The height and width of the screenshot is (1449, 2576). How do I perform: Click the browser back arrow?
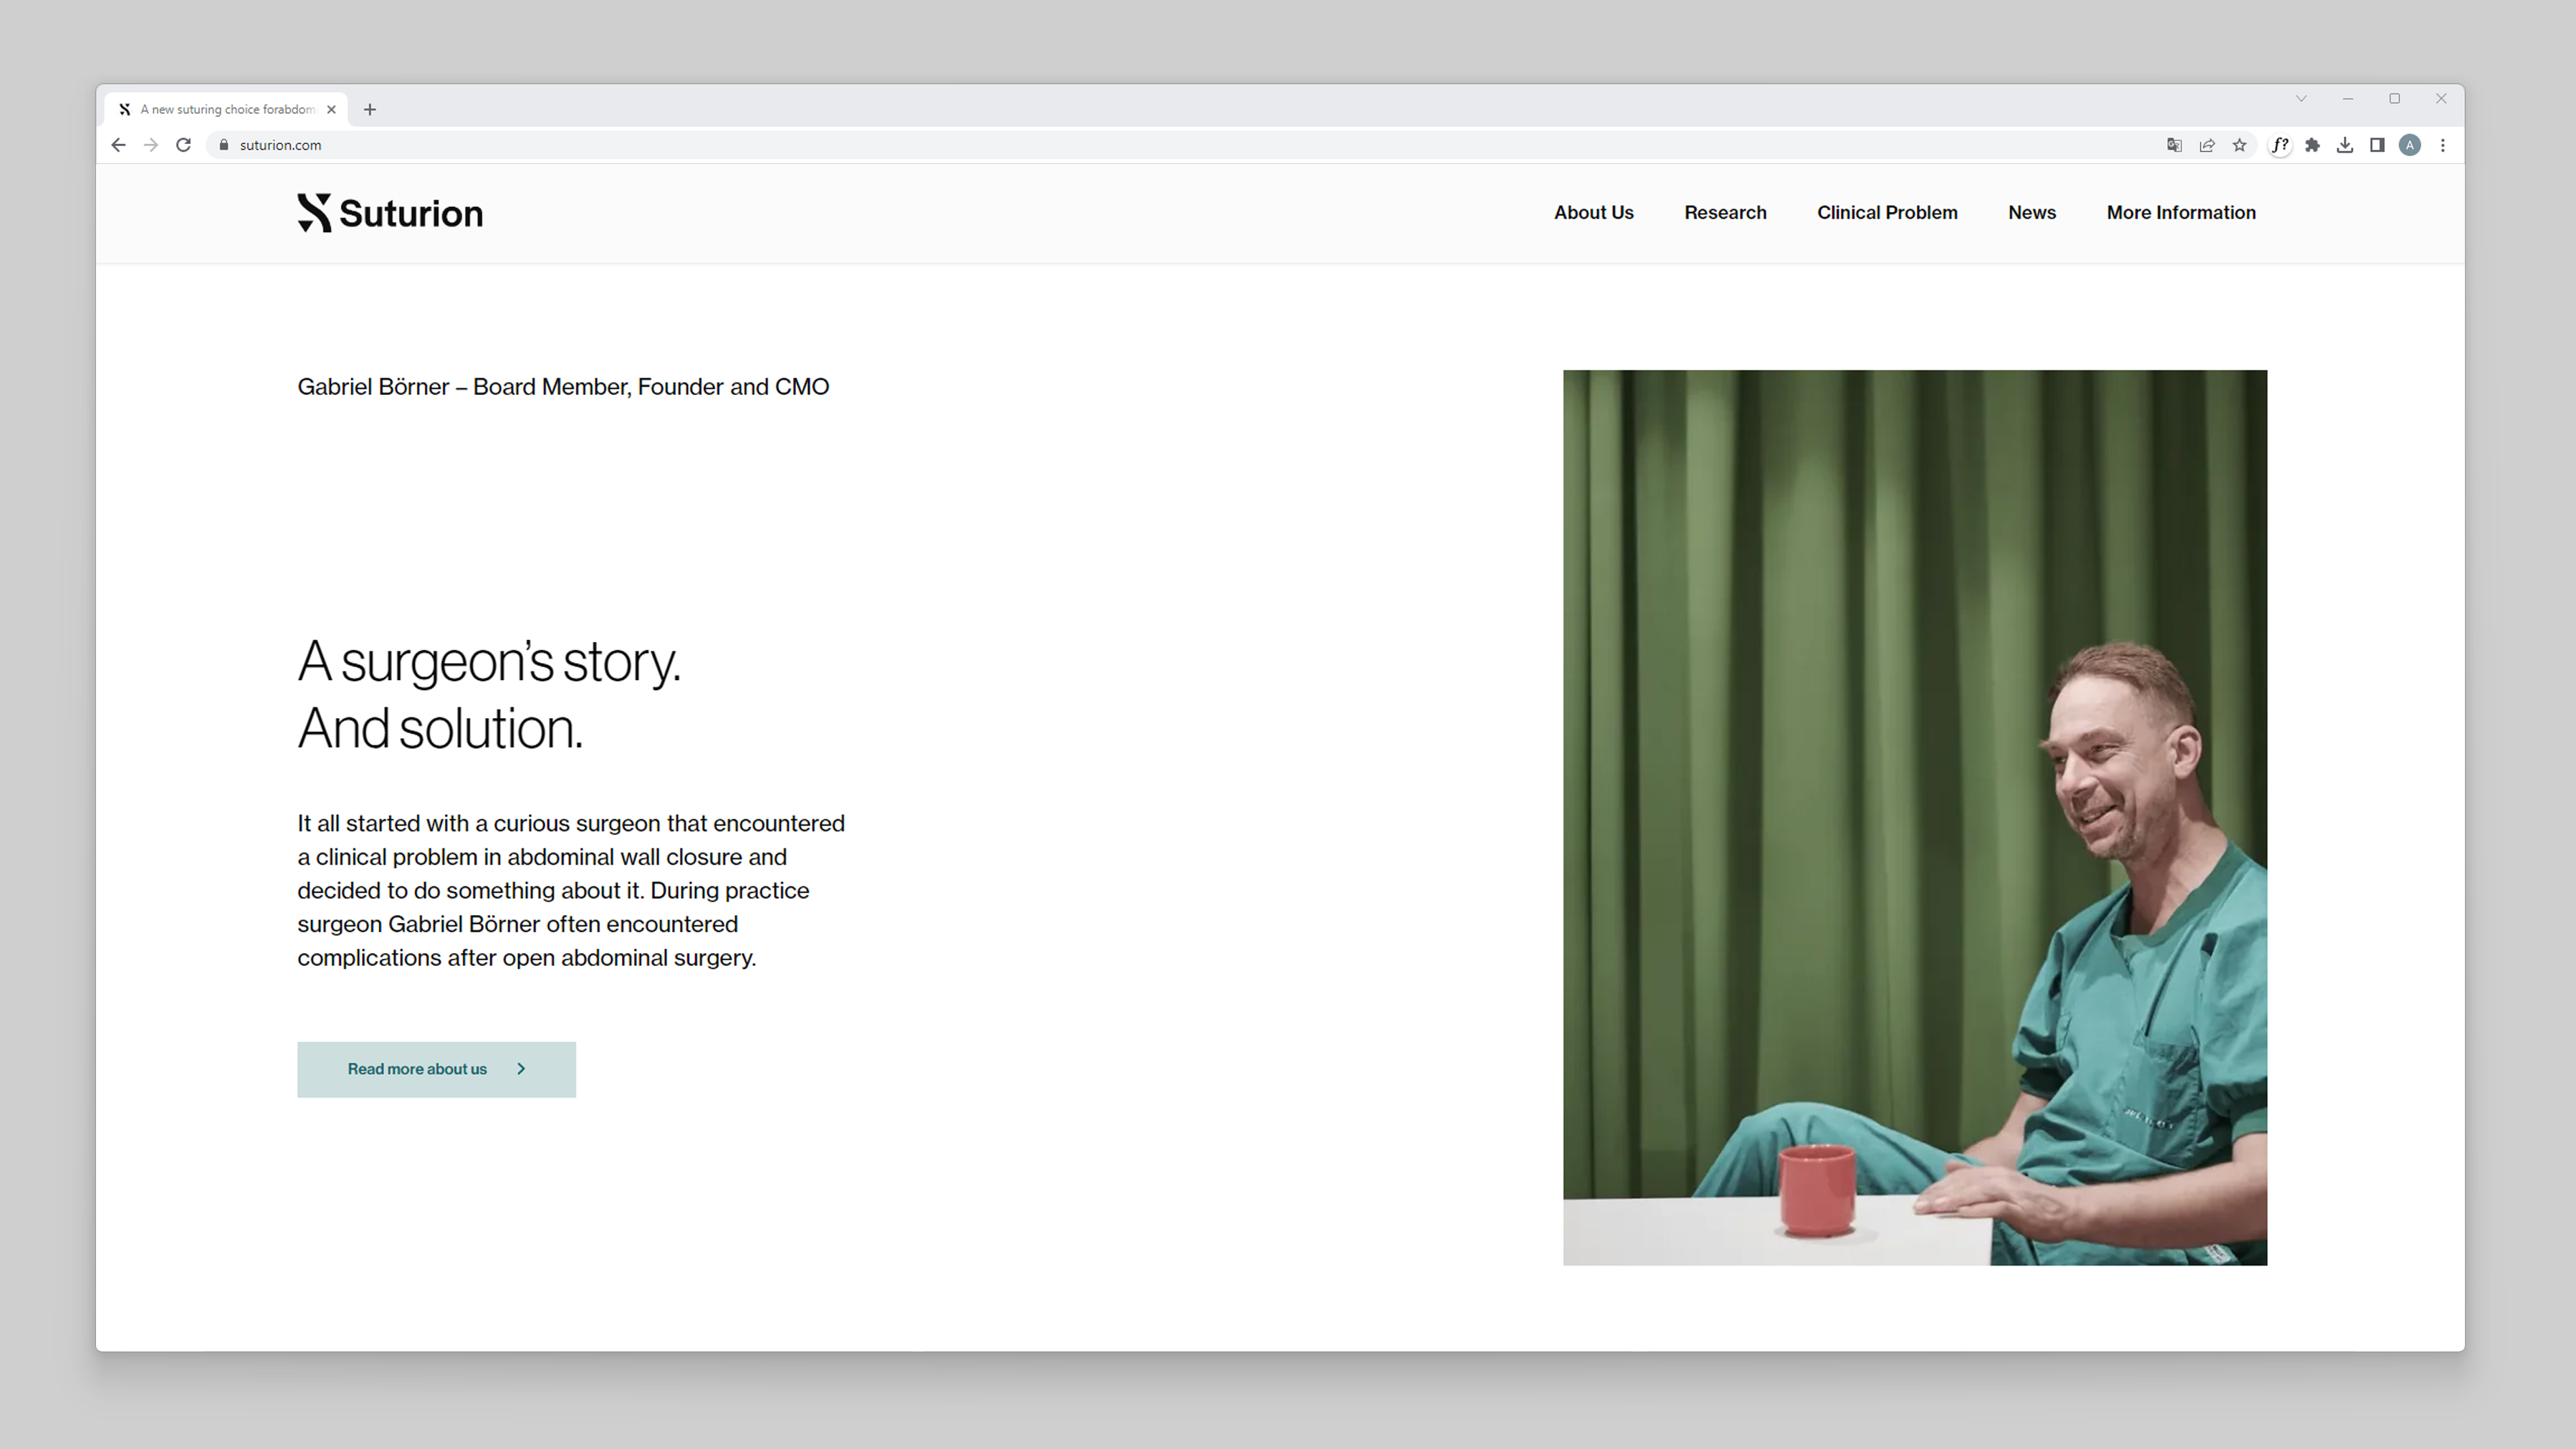(118, 145)
